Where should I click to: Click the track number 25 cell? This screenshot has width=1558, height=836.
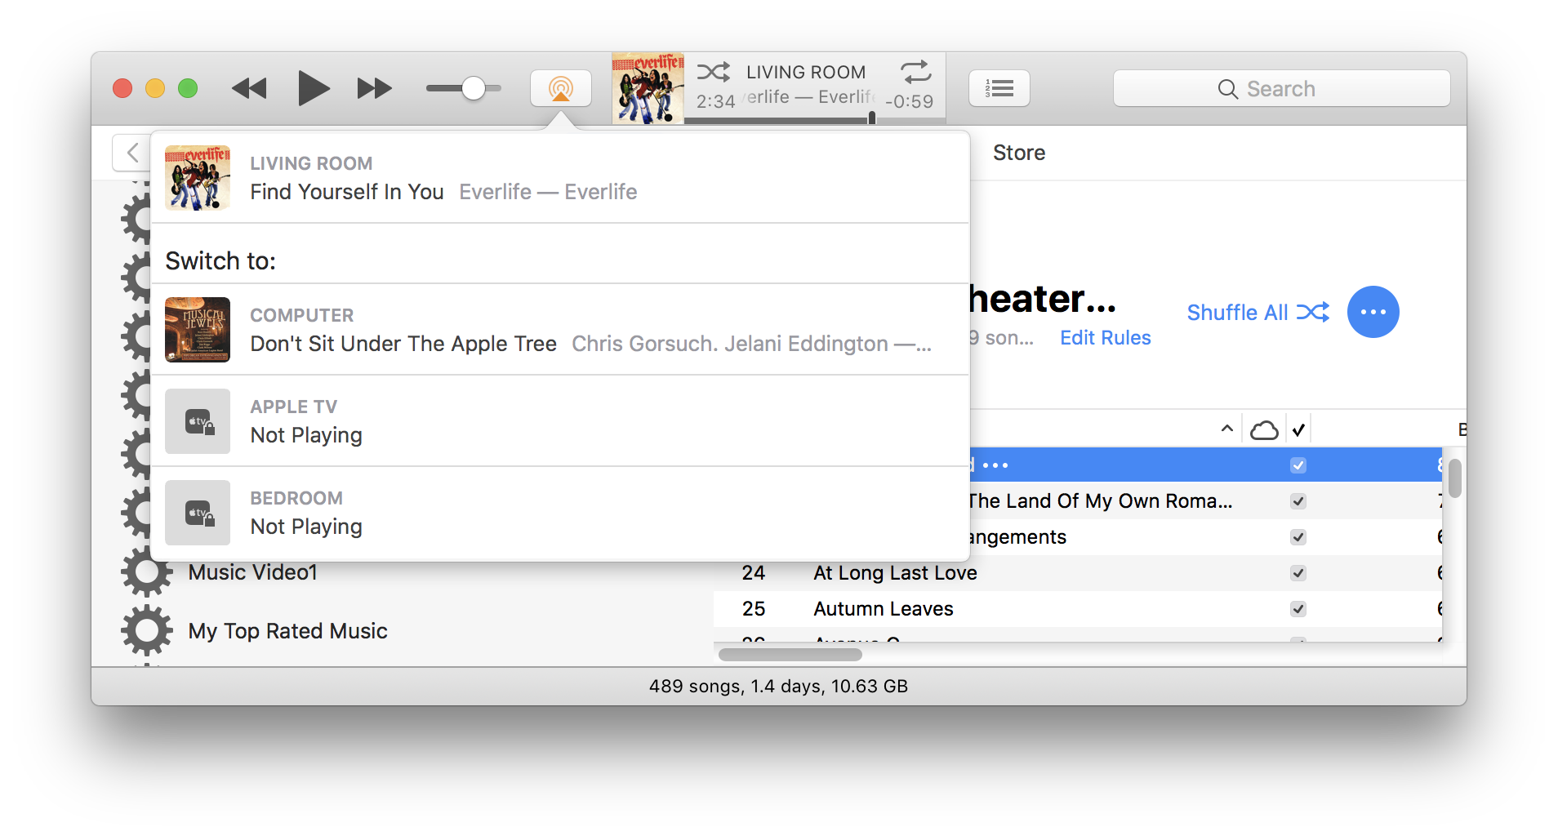click(x=753, y=609)
